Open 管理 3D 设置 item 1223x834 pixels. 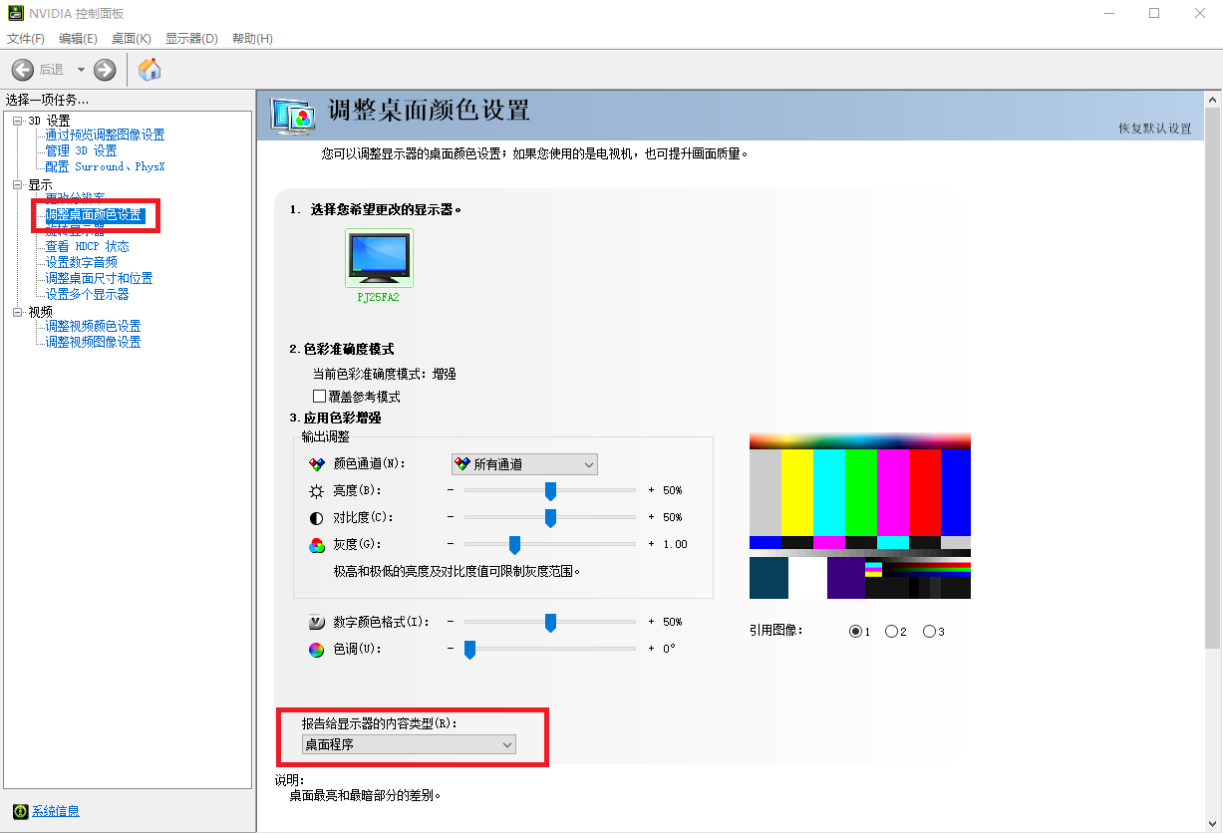[x=81, y=150]
